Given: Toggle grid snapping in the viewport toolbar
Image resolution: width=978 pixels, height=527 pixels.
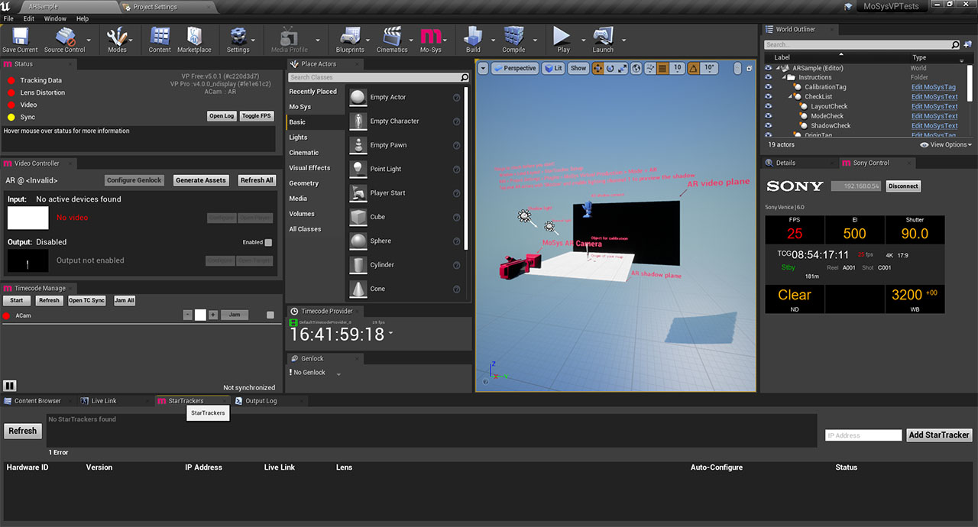Looking at the screenshot, I should [x=662, y=68].
